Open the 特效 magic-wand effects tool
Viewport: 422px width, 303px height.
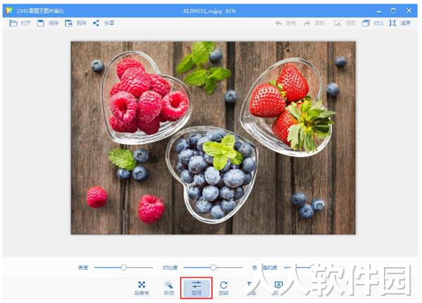pos(169,288)
